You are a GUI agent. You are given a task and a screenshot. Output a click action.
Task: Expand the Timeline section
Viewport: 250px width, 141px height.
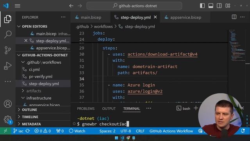click(x=43, y=117)
